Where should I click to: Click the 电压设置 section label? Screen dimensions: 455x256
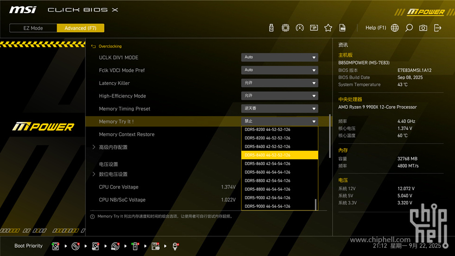(x=108, y=164)
